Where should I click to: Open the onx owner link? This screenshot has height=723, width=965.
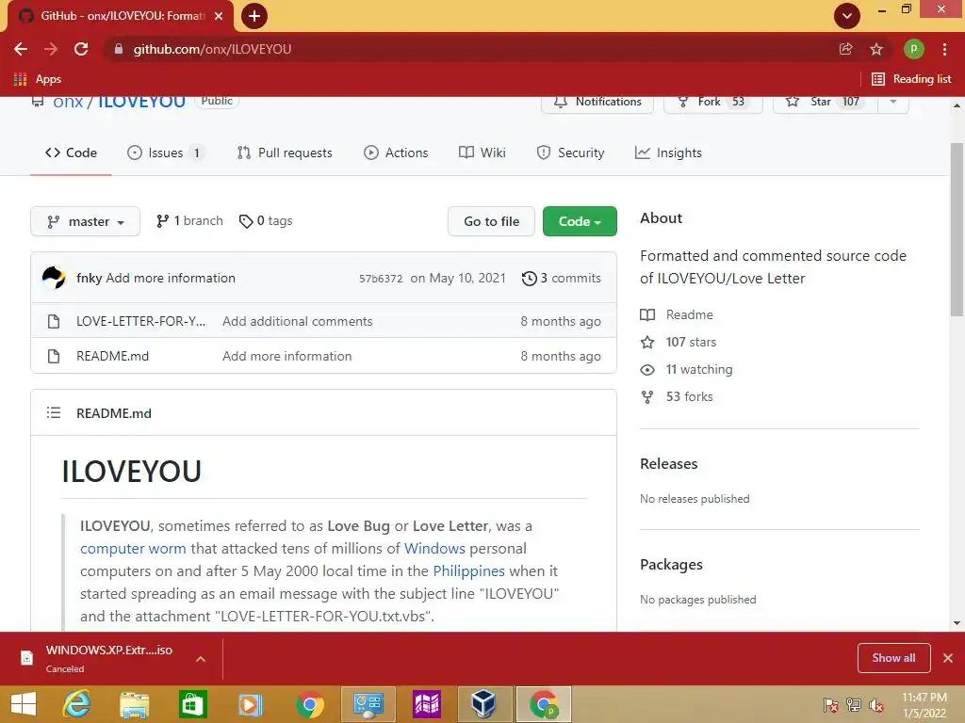tap(68, 102)
